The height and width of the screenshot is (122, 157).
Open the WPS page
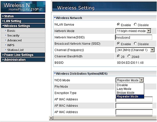11,45
